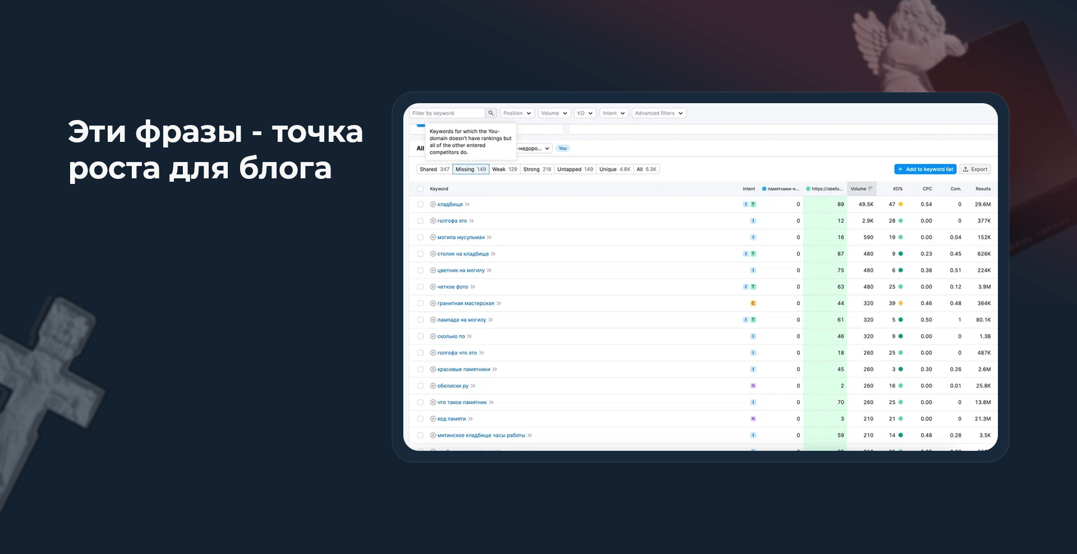Check the checkbox for row кладбище
Screen dimensions: 1077x554
[420, 204]
